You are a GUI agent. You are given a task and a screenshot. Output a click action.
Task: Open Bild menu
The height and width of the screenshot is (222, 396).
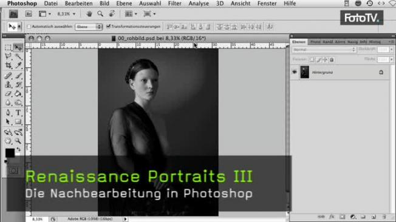click(104, 4)
